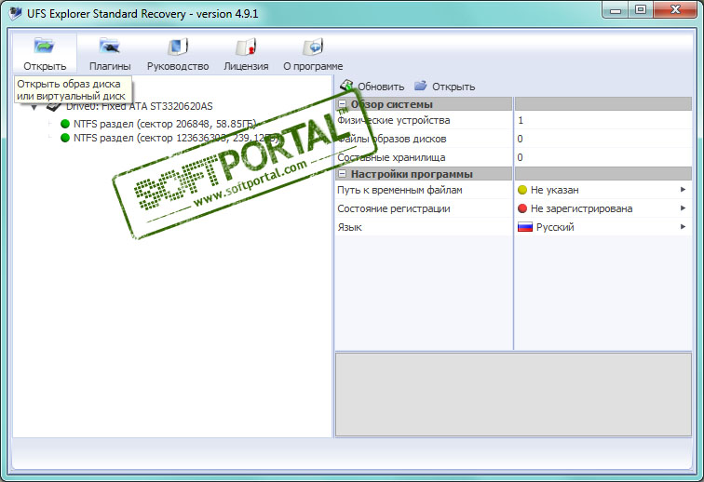Image resolution: width=704 pixels, height=482 pixels.
Task: Click the Физические устройства row label
Action: point(393,120)
